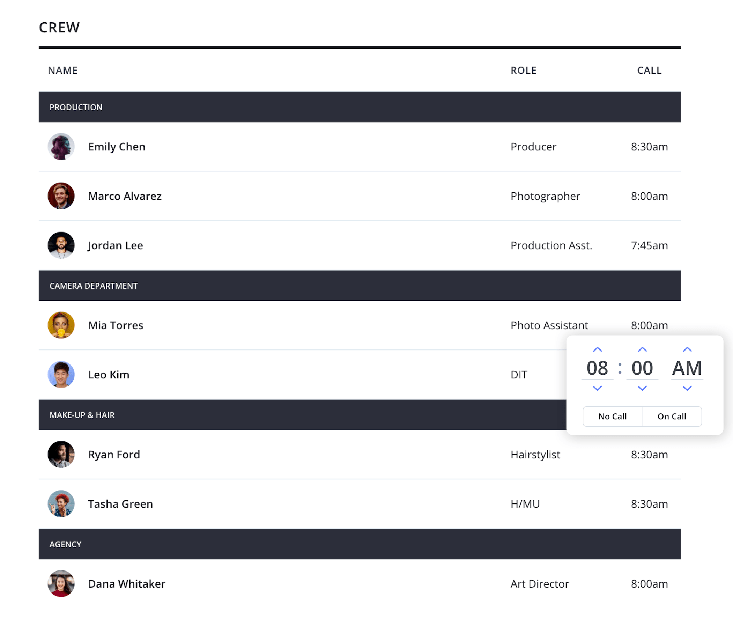The image size is (733, 626).
Task: Open Dana Whitaker's profile picture
Action: [x=61, y=584]
